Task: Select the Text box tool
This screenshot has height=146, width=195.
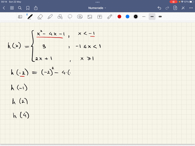Action: tap(100, 17)
